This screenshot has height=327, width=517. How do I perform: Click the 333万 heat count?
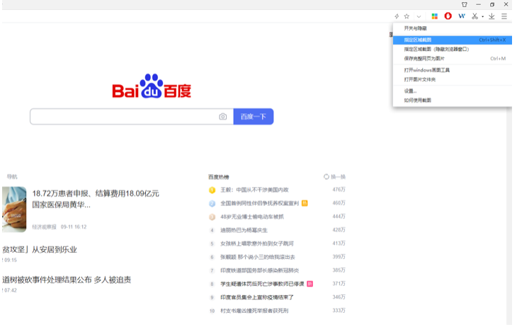pos(339,311)
